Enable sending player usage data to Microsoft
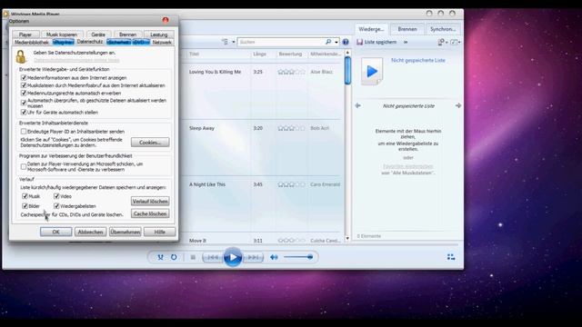This screenshot has width=582, height=327. 24,166
